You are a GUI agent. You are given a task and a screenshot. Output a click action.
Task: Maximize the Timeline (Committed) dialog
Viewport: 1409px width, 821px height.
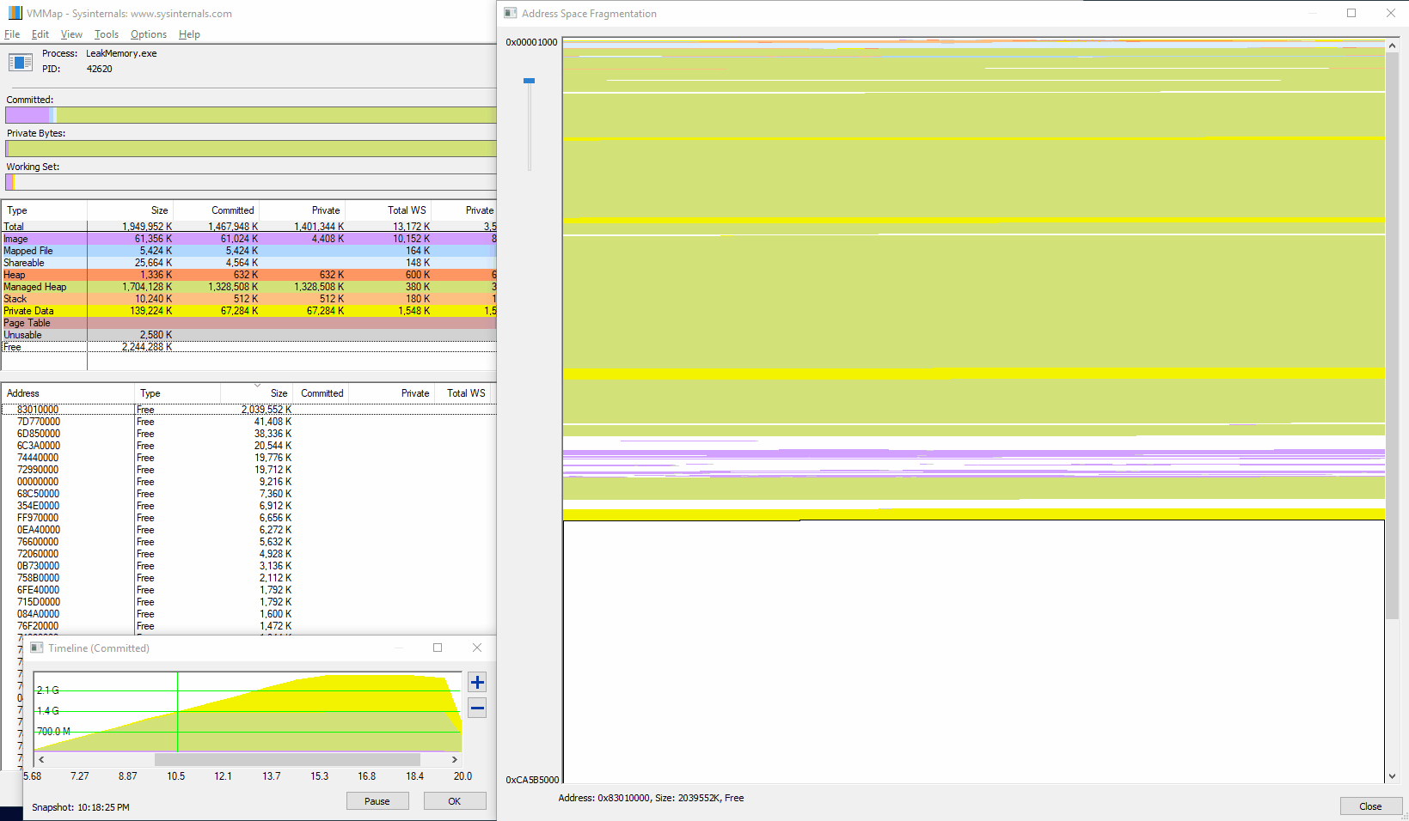coord(438,648)
